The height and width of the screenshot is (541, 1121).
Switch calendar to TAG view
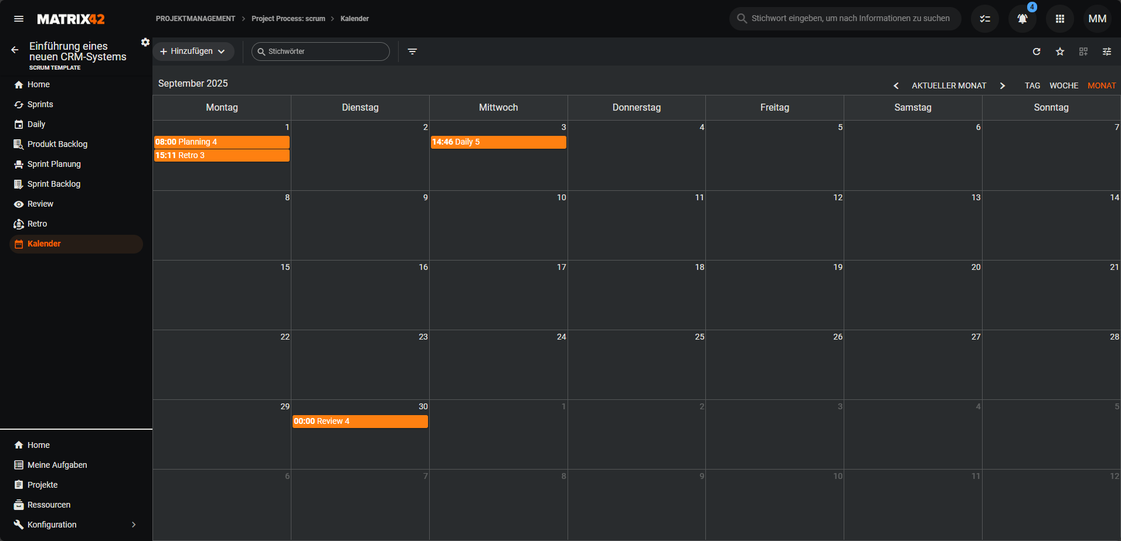1032,85
